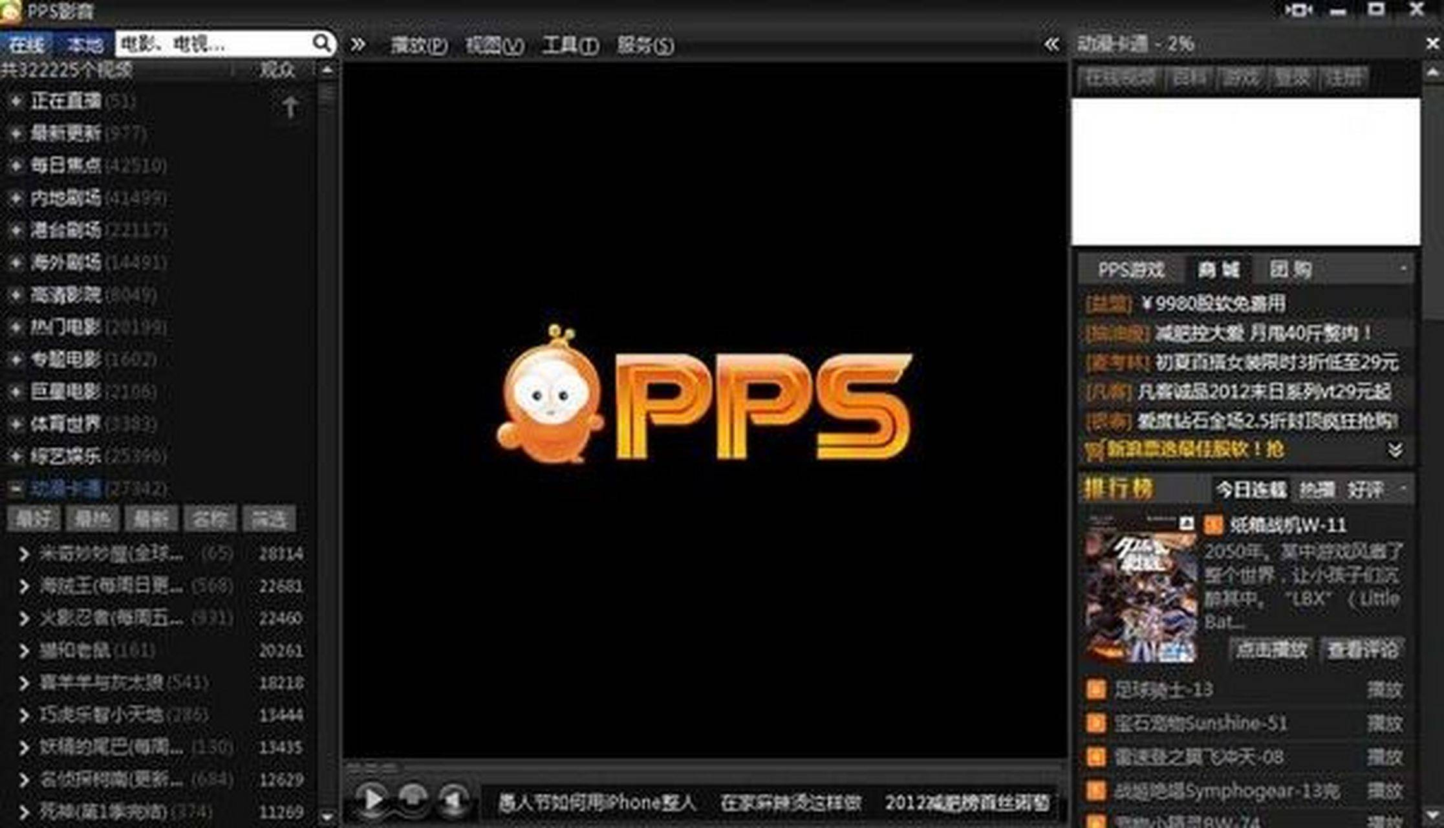Select the PPS游戏 tab
Screen dimensions: 1444x828
1131,270
